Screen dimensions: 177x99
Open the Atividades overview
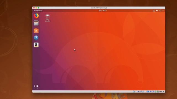38,11
